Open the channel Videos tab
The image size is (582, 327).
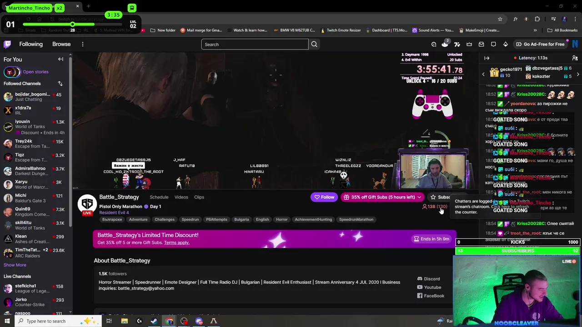click(x=181, y=197)
